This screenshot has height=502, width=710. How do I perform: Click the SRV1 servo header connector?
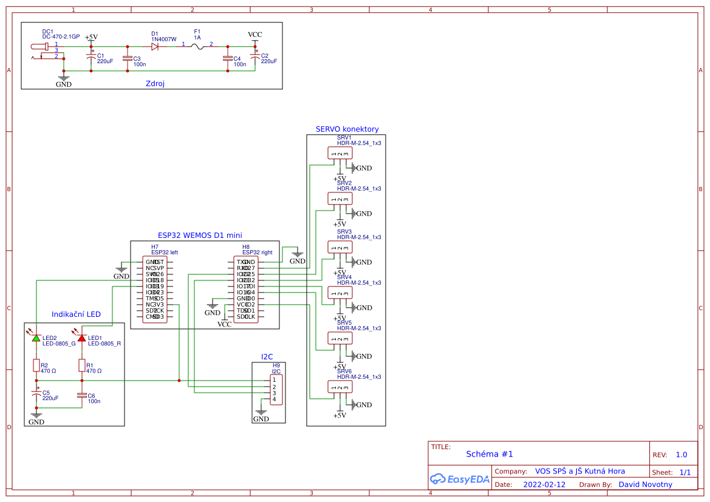[x=340, y=153]
